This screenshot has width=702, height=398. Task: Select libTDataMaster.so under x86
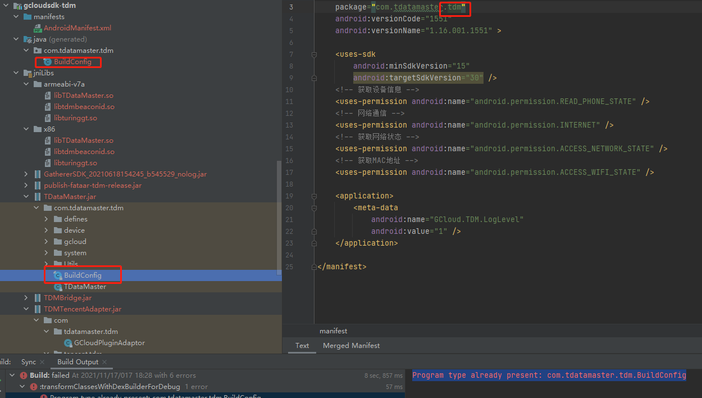point(84,141)
